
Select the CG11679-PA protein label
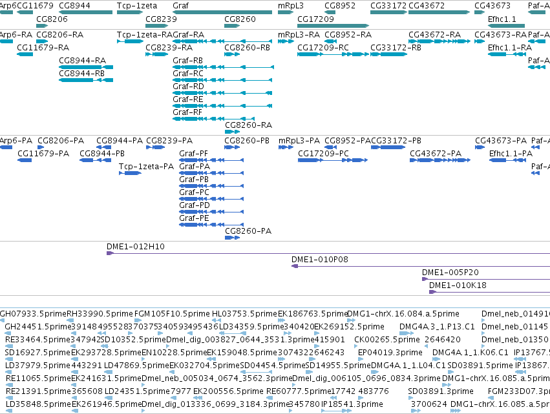coord(43,154)
